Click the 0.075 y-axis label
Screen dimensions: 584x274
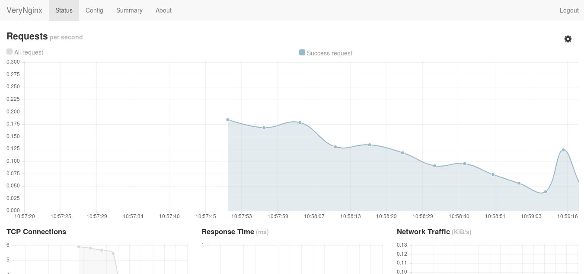coord(13,174)
